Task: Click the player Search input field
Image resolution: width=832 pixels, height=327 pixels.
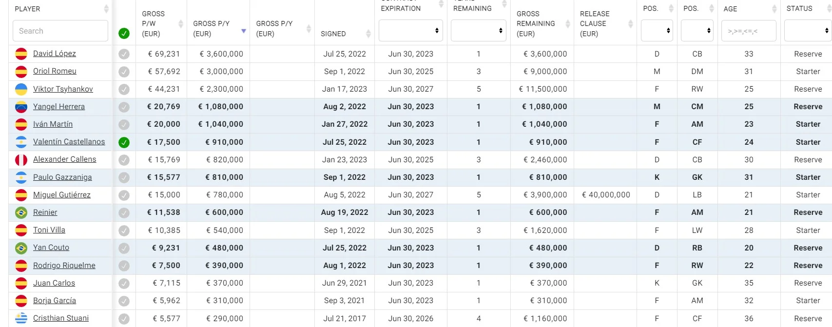Action: click(x=60, y=31)
